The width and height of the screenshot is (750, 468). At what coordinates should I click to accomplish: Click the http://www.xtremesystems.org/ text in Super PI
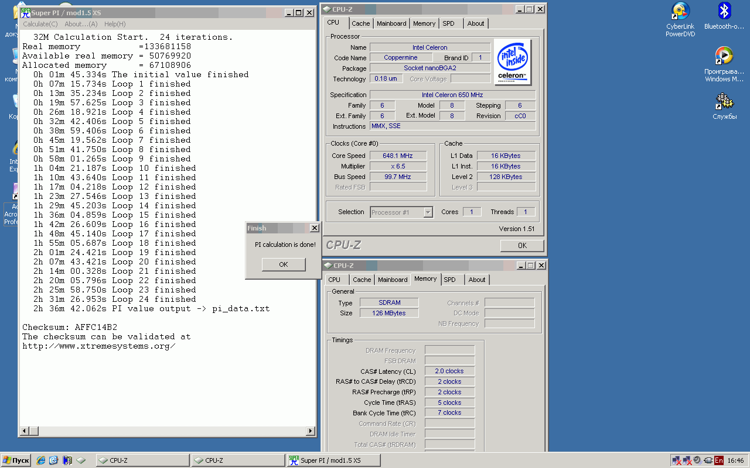coord(99,346)
